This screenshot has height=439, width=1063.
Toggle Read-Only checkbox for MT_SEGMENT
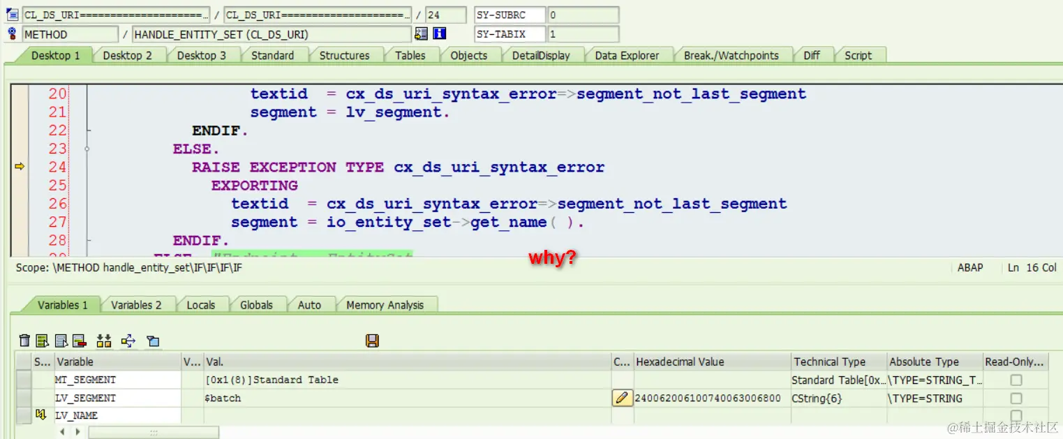(x=1016, y=380)
